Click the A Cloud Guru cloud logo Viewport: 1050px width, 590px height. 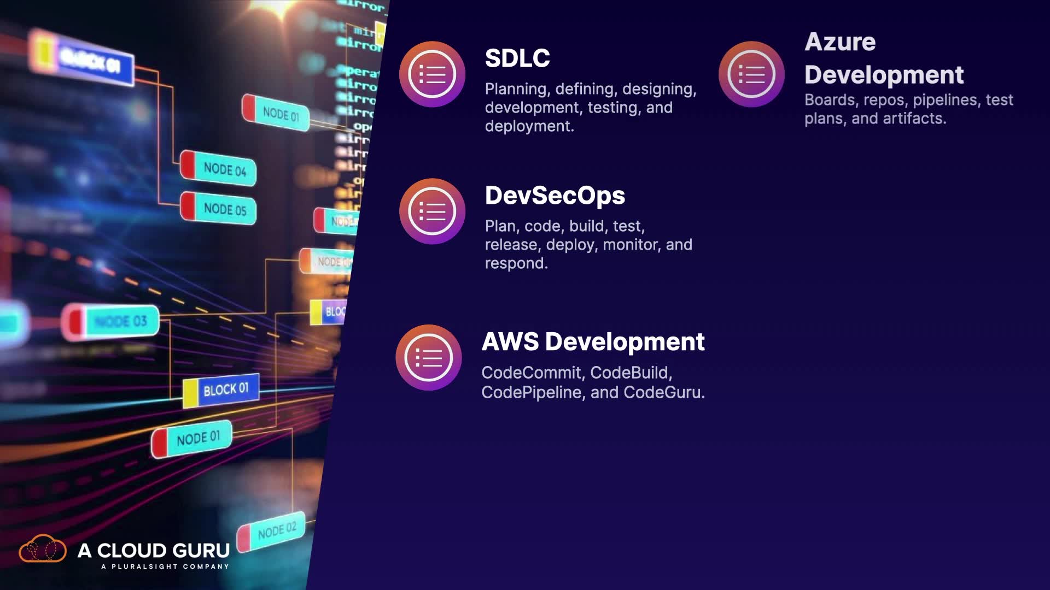coord(43,549)
